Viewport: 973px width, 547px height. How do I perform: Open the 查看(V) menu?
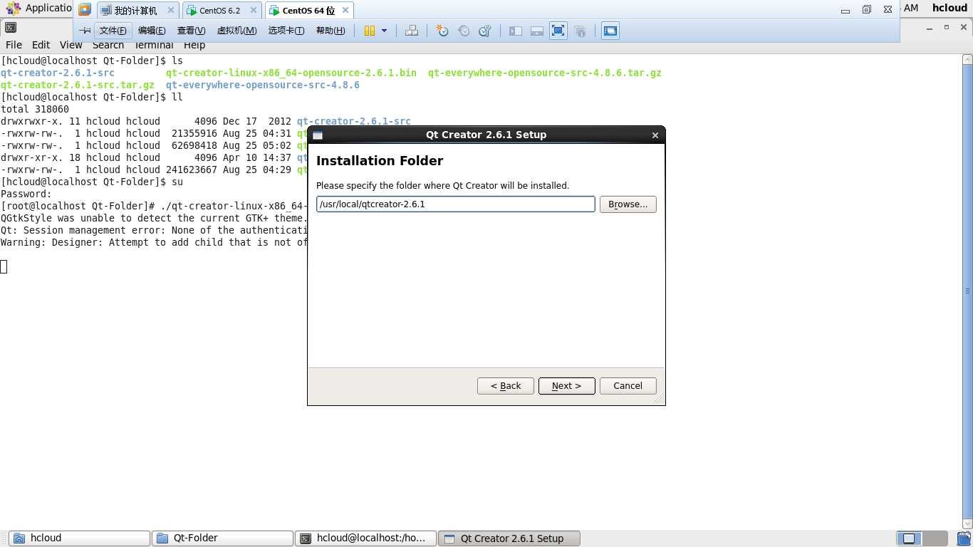tap(191, 31)
